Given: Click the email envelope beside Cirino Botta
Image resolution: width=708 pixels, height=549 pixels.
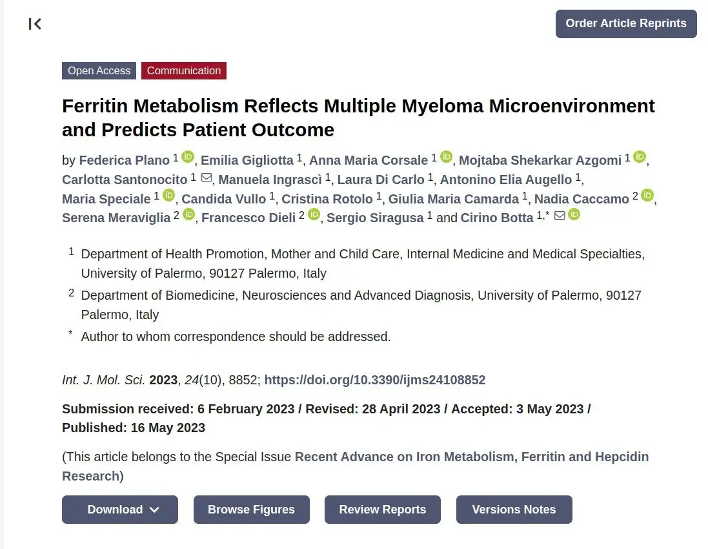Looking at the screenshot, I should click(x=560, y=216).
